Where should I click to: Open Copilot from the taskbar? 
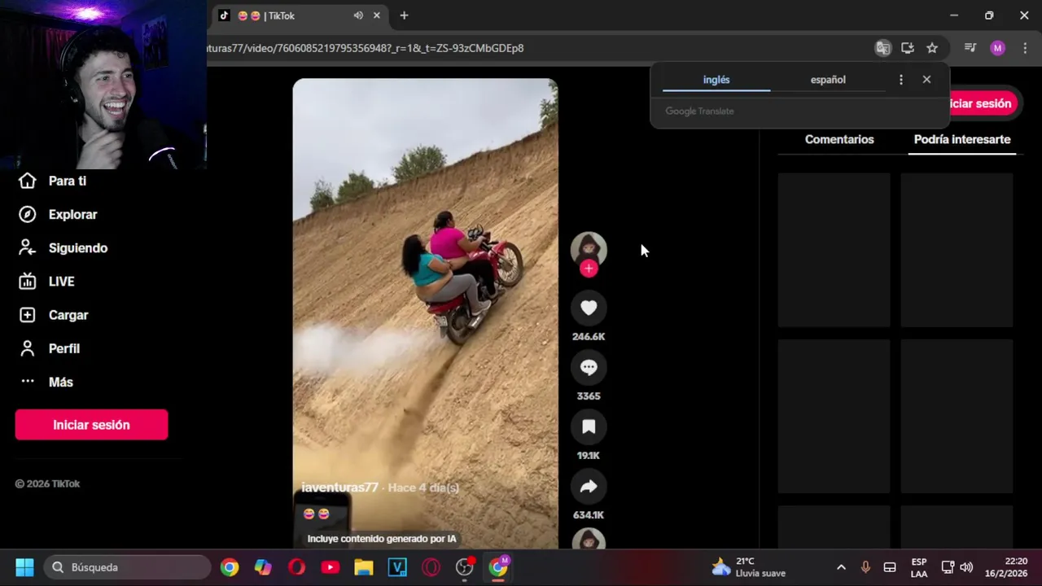pos(263,567)
